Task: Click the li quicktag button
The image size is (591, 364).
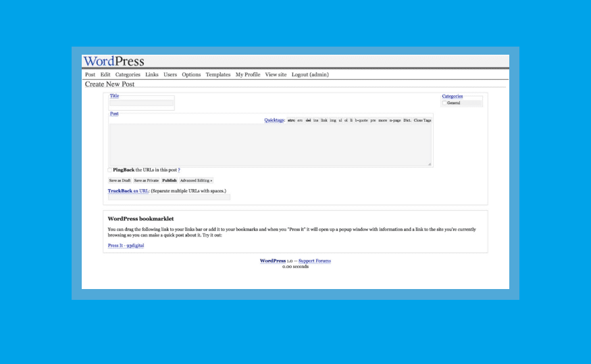Action: (351, 120)
